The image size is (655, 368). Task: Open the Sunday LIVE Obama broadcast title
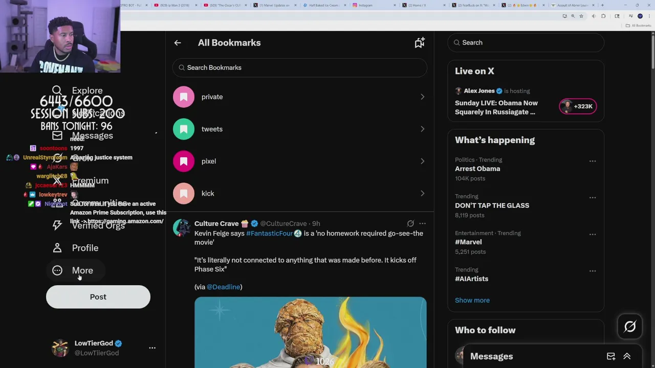tap(496, 107)
